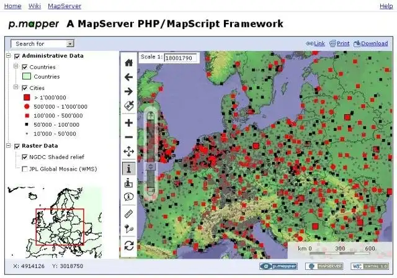Click the light green Countries legend swatch
The image size is (397, 278).
[27, 76]
